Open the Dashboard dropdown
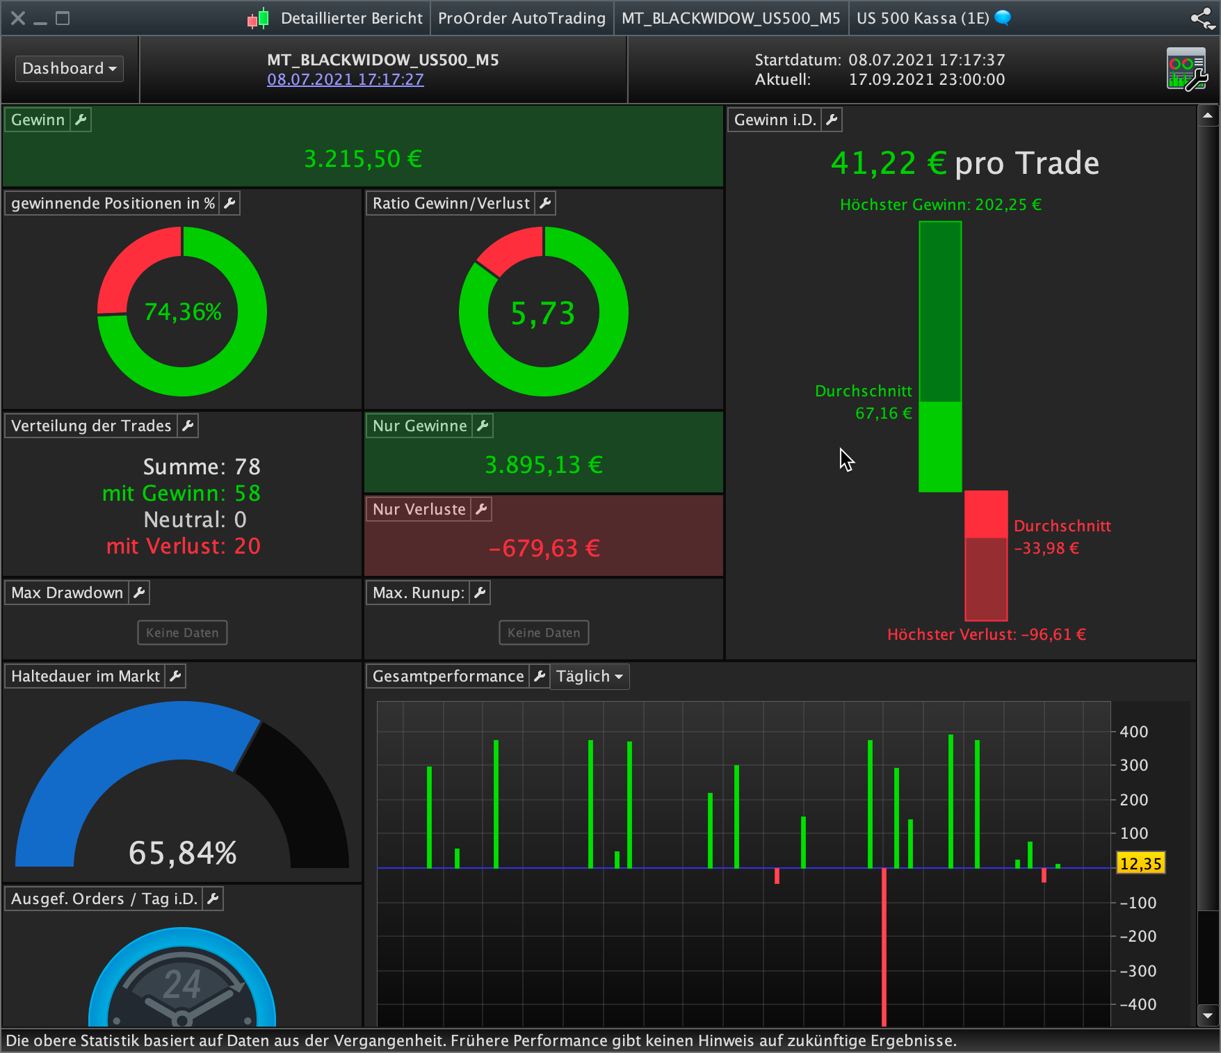Viewport: 1221px width, 1053px height. 70,69
